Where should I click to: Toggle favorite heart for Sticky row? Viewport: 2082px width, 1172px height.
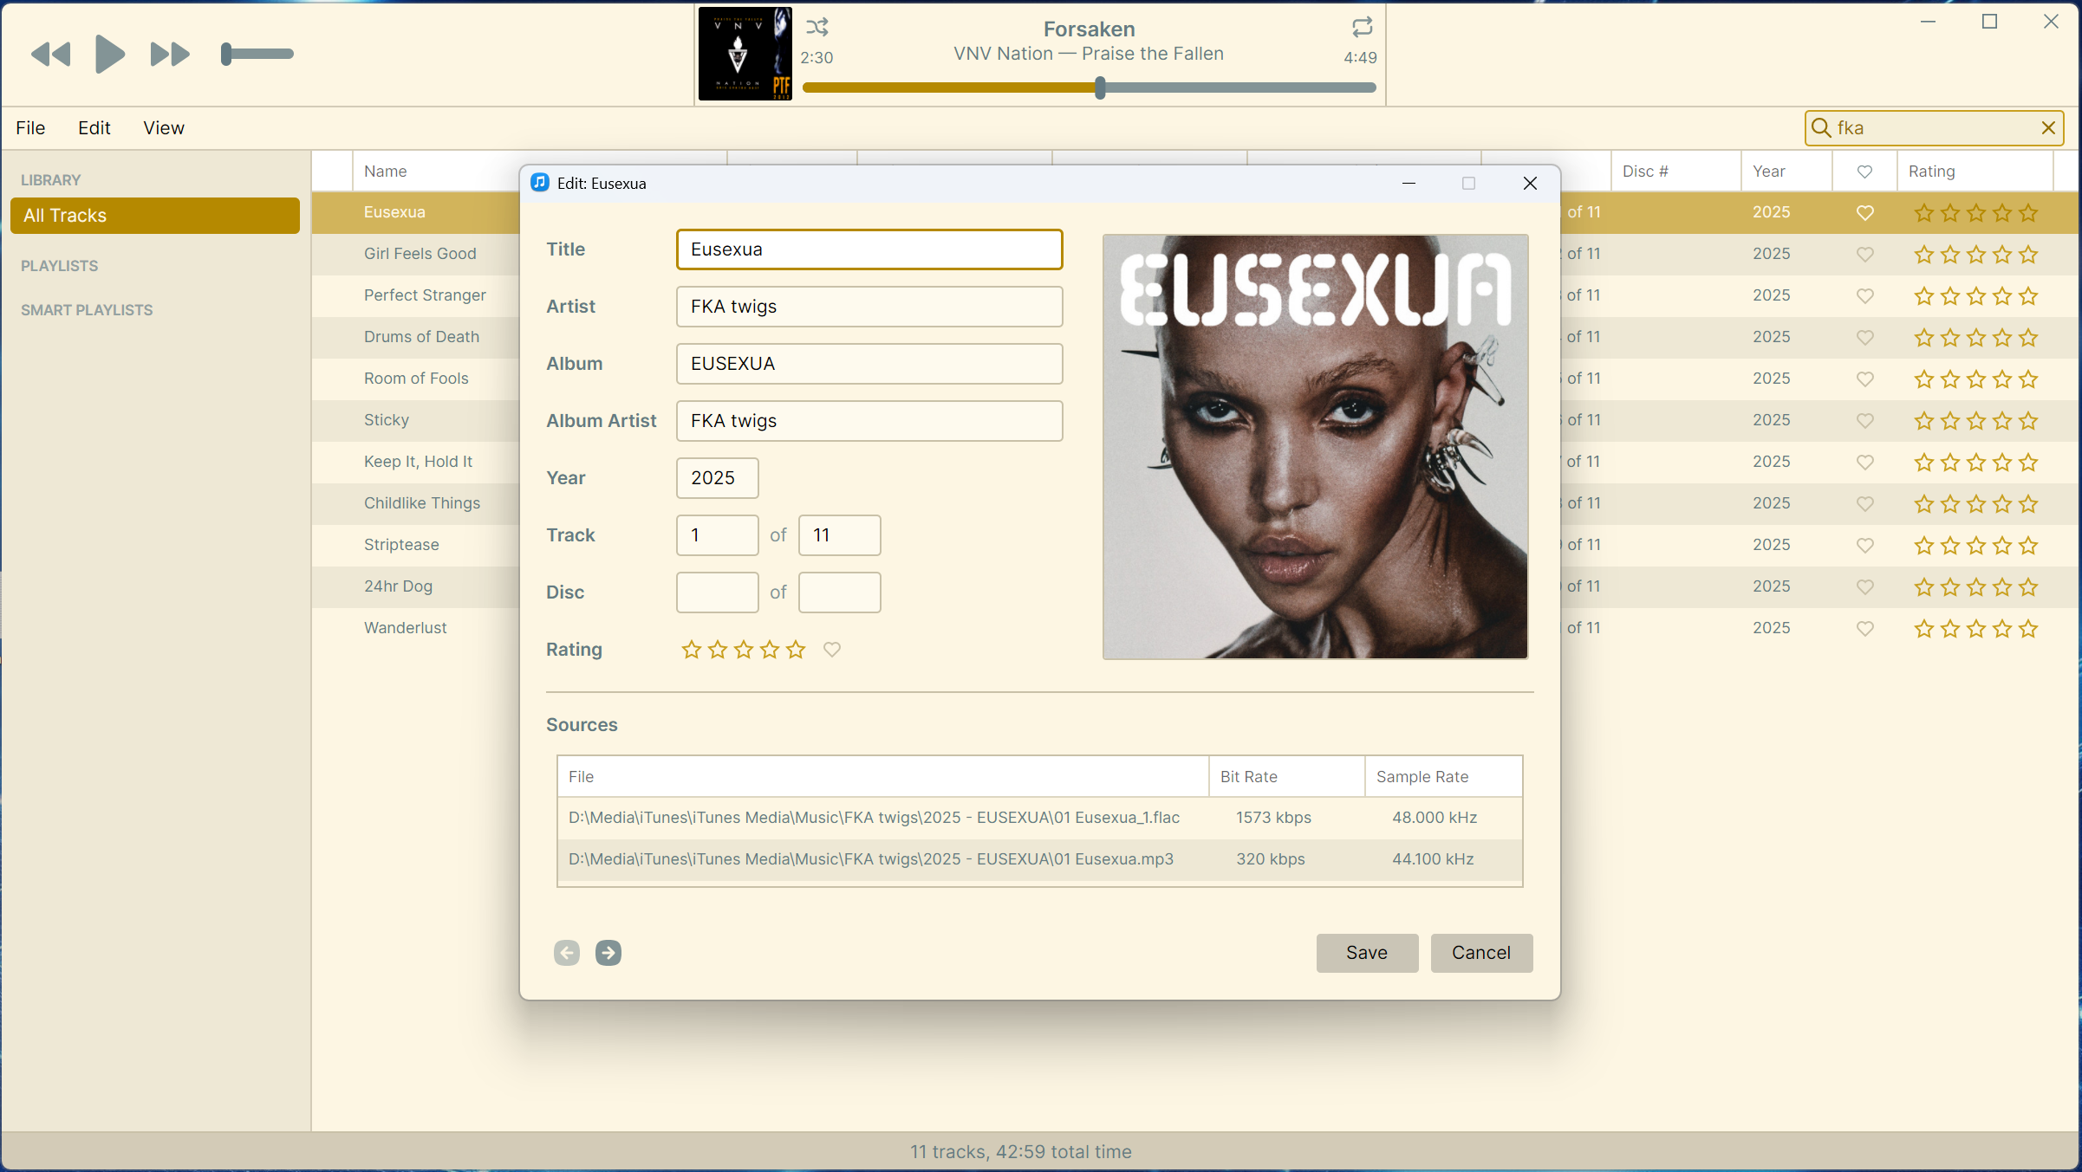[x=1865, y=421]
